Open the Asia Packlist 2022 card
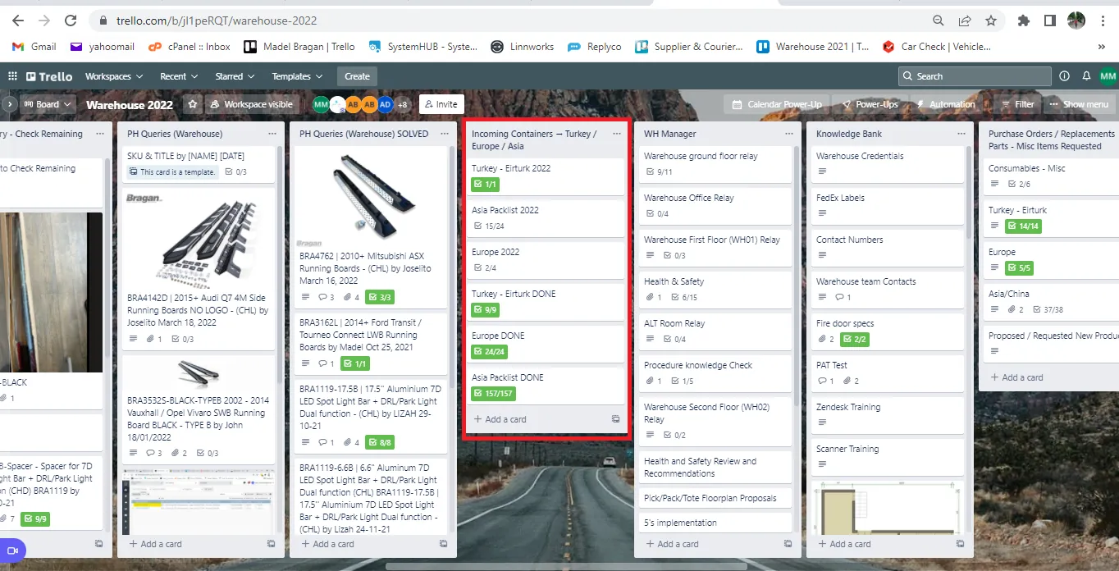Image resolution: width=1119 pixels, height=571 pixels. click(546, 218)
